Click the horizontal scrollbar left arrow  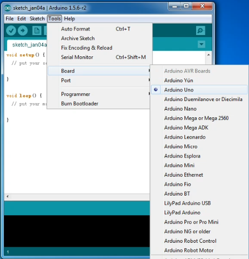click(x=8, y=197)
